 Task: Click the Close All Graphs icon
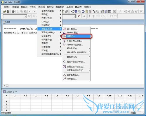tap(114, 11)
